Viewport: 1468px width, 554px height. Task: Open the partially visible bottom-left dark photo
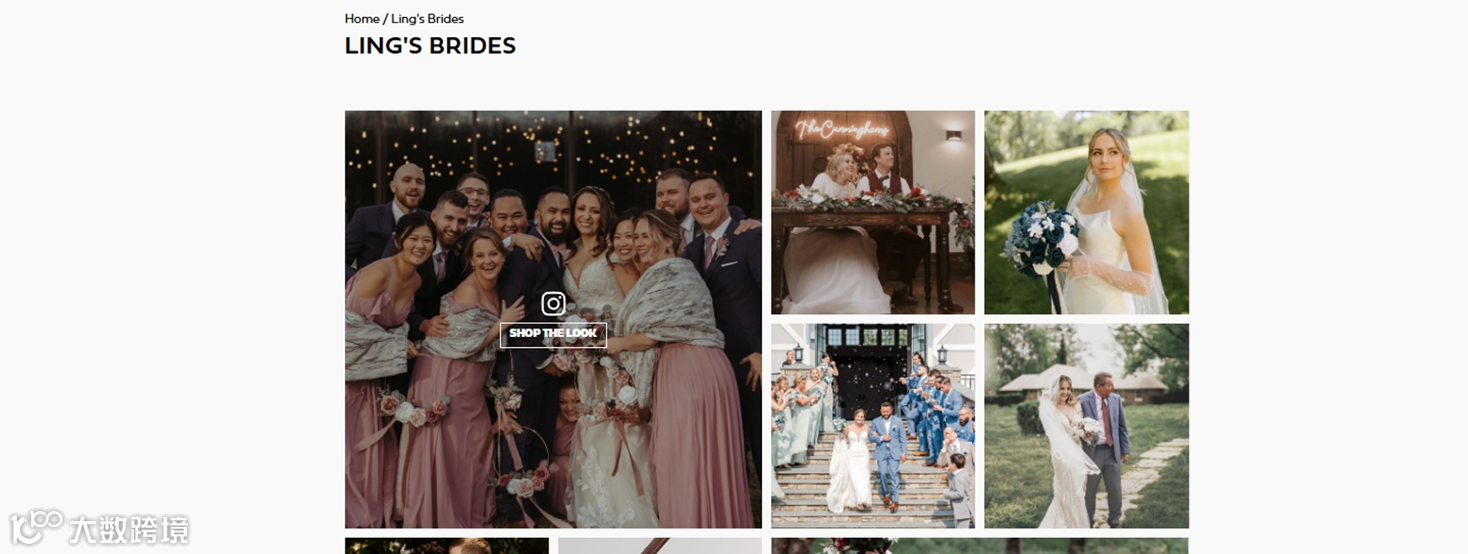click(x=447, y=546)
